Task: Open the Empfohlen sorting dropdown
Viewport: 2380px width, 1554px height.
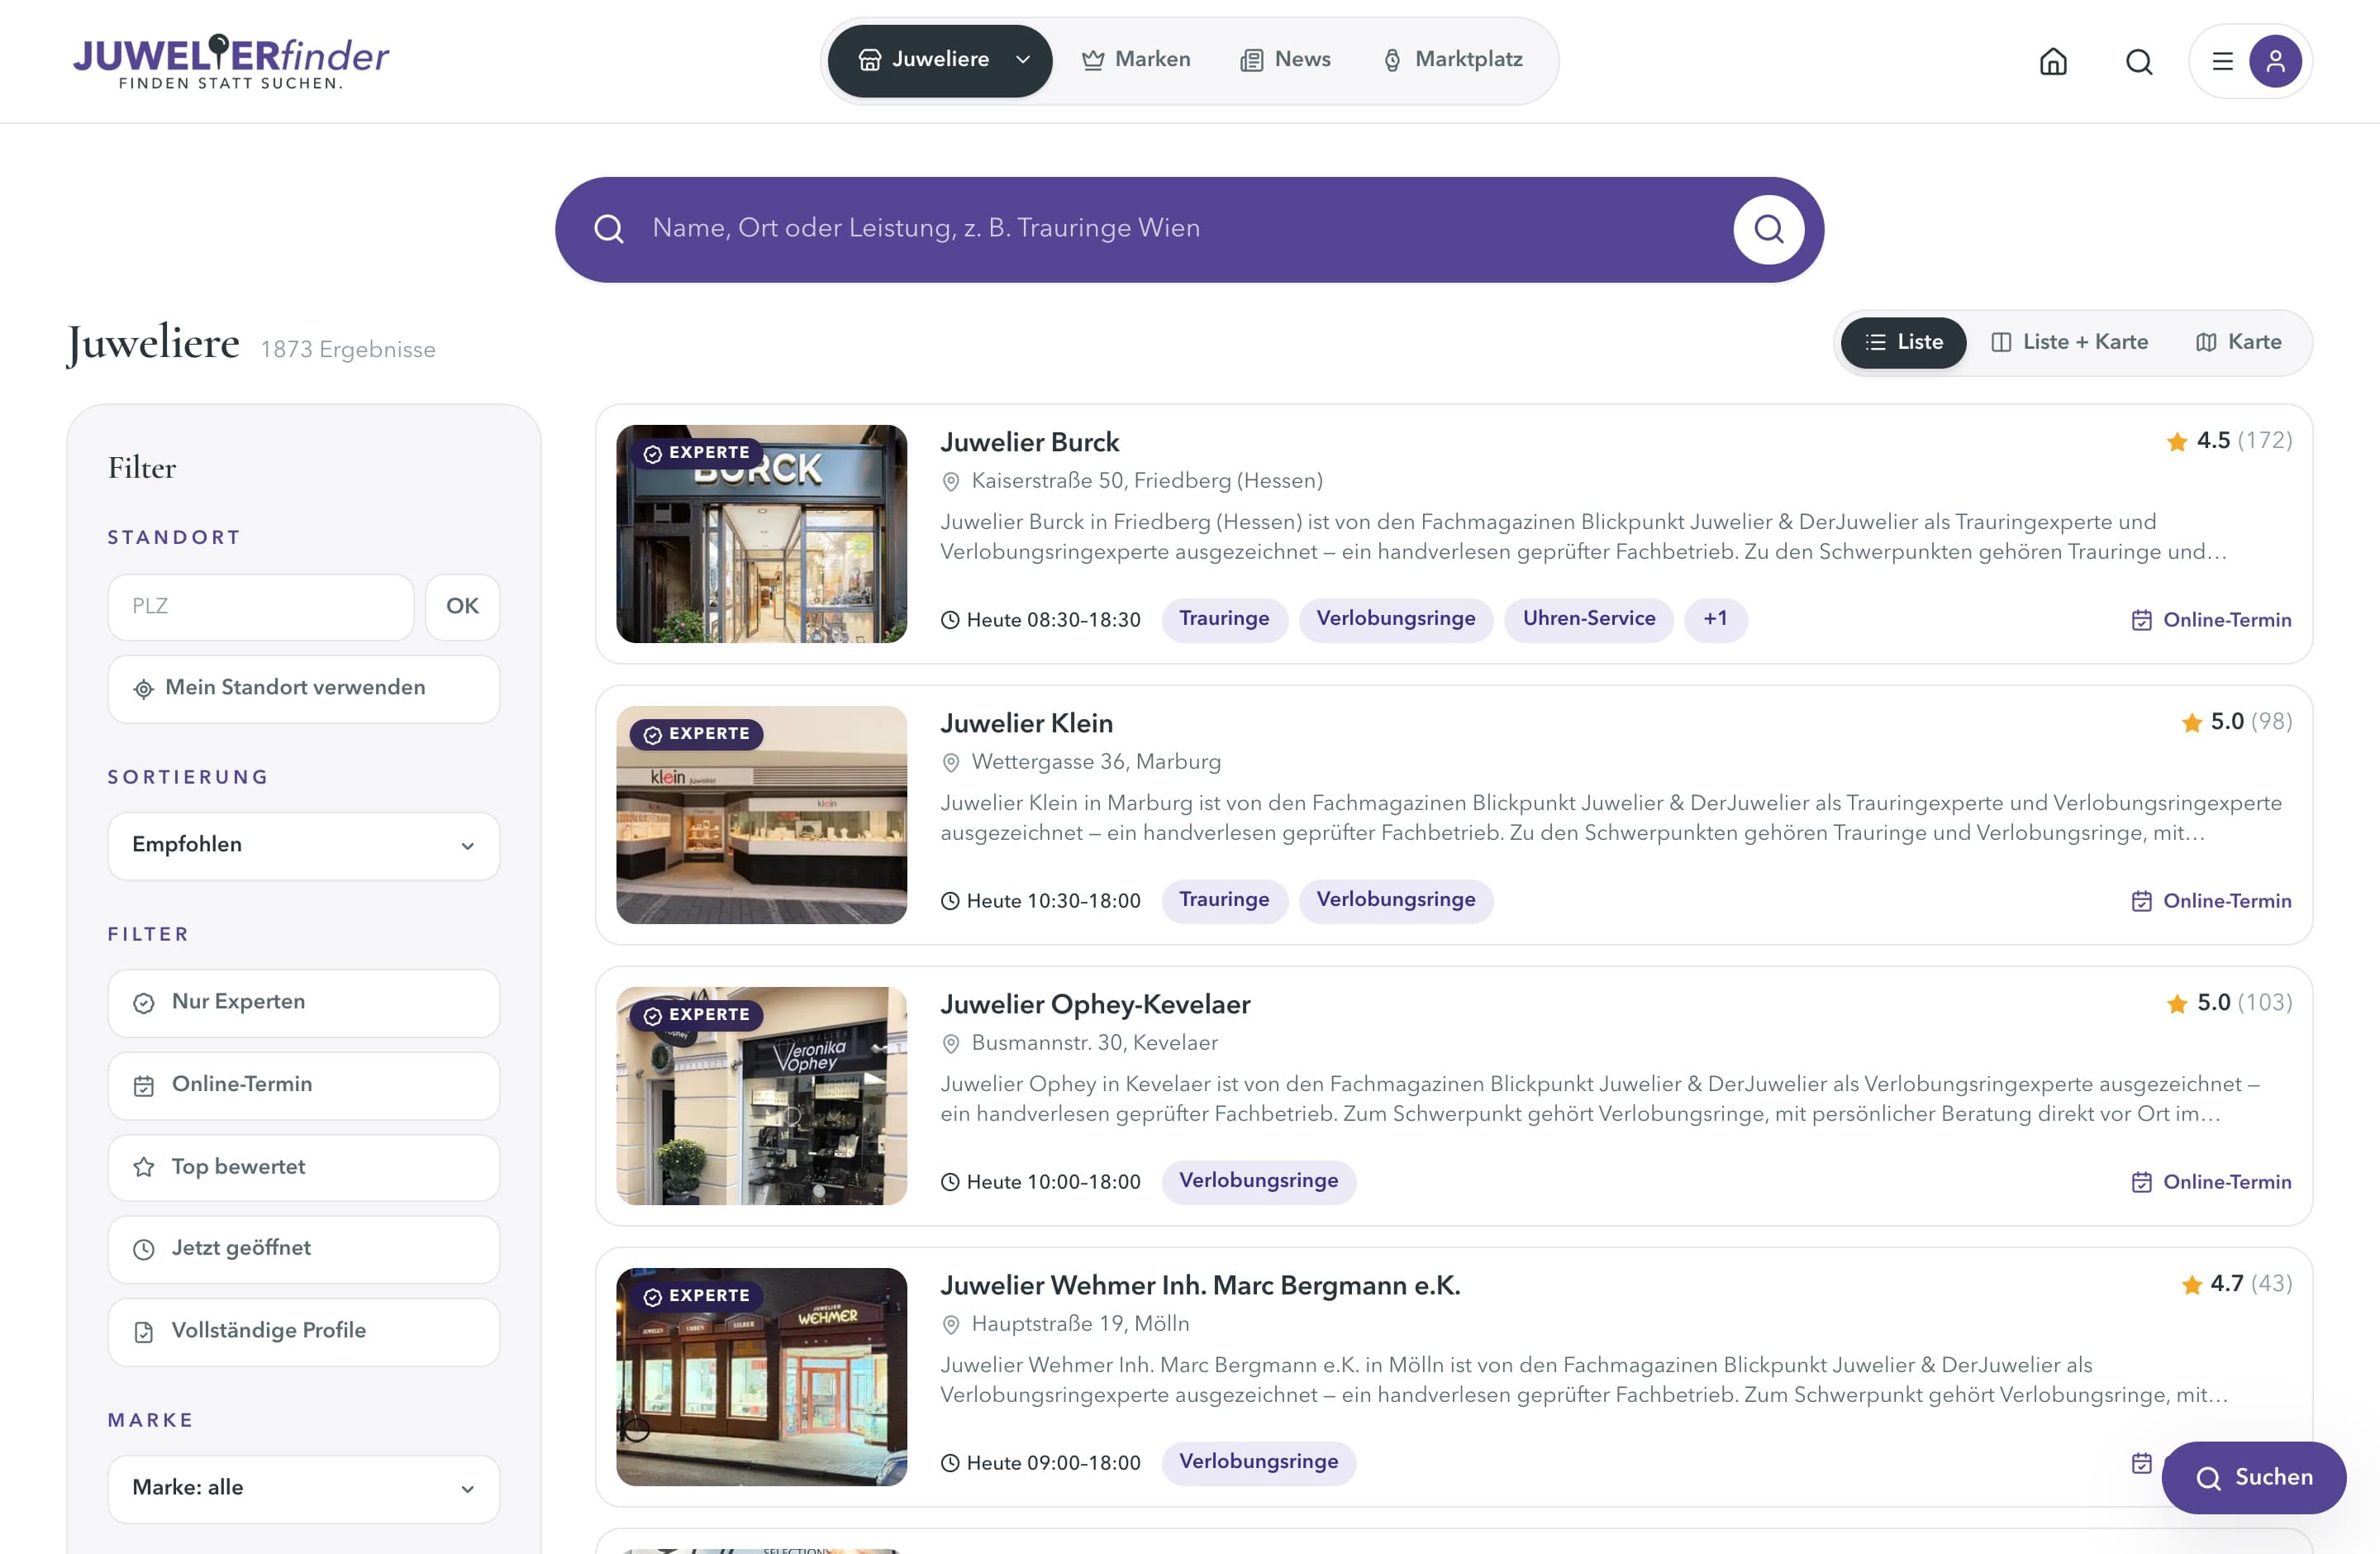Action: 304,846
